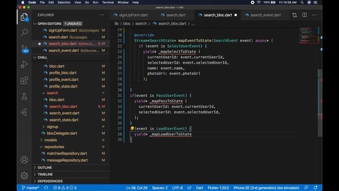
Task: Open the Wi-Fi menu bar icon
Action: tap(259, 2)
